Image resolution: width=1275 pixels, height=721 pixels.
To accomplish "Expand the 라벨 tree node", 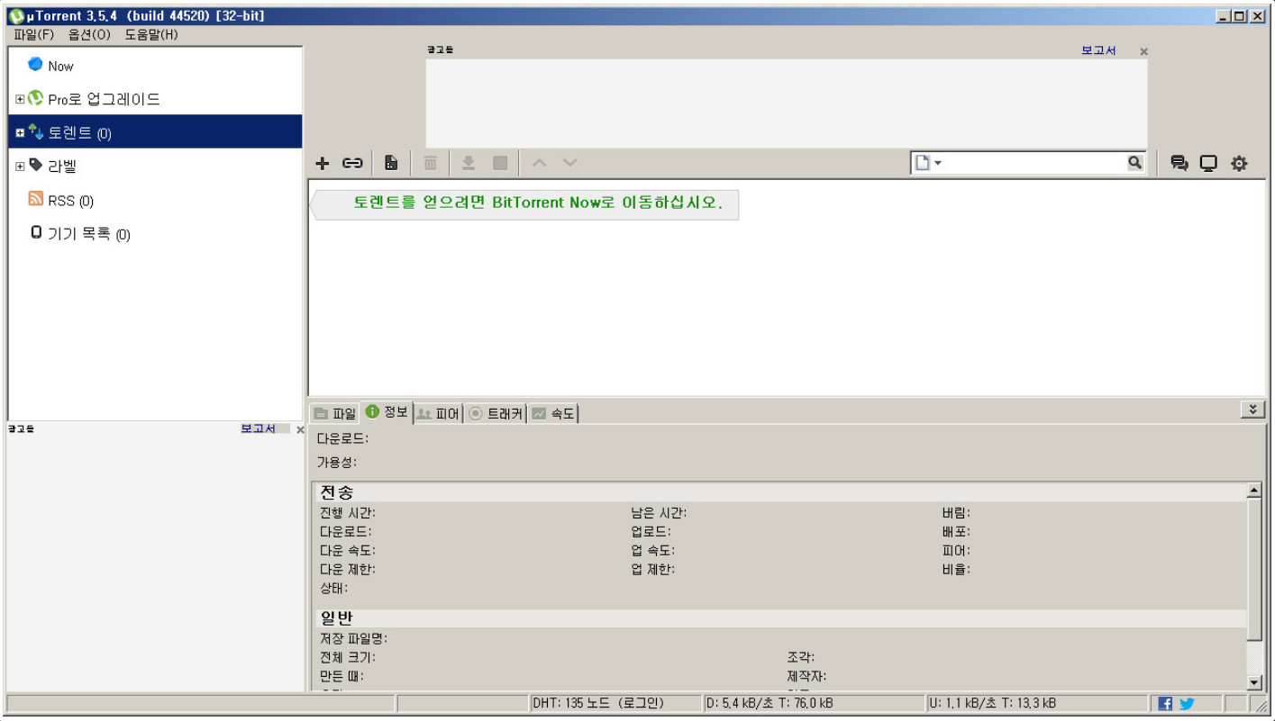I will tap(20, 167).
